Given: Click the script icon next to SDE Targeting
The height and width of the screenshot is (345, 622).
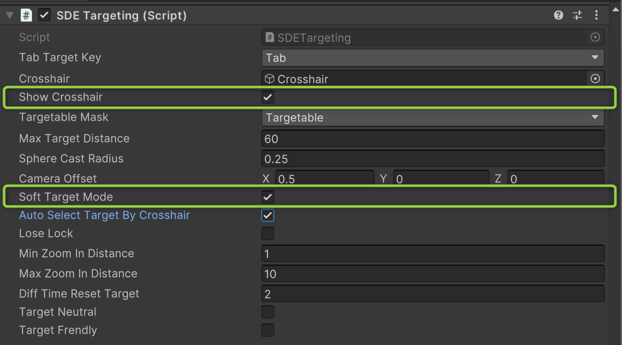Looking at the screenshot, I should [26, 15].
